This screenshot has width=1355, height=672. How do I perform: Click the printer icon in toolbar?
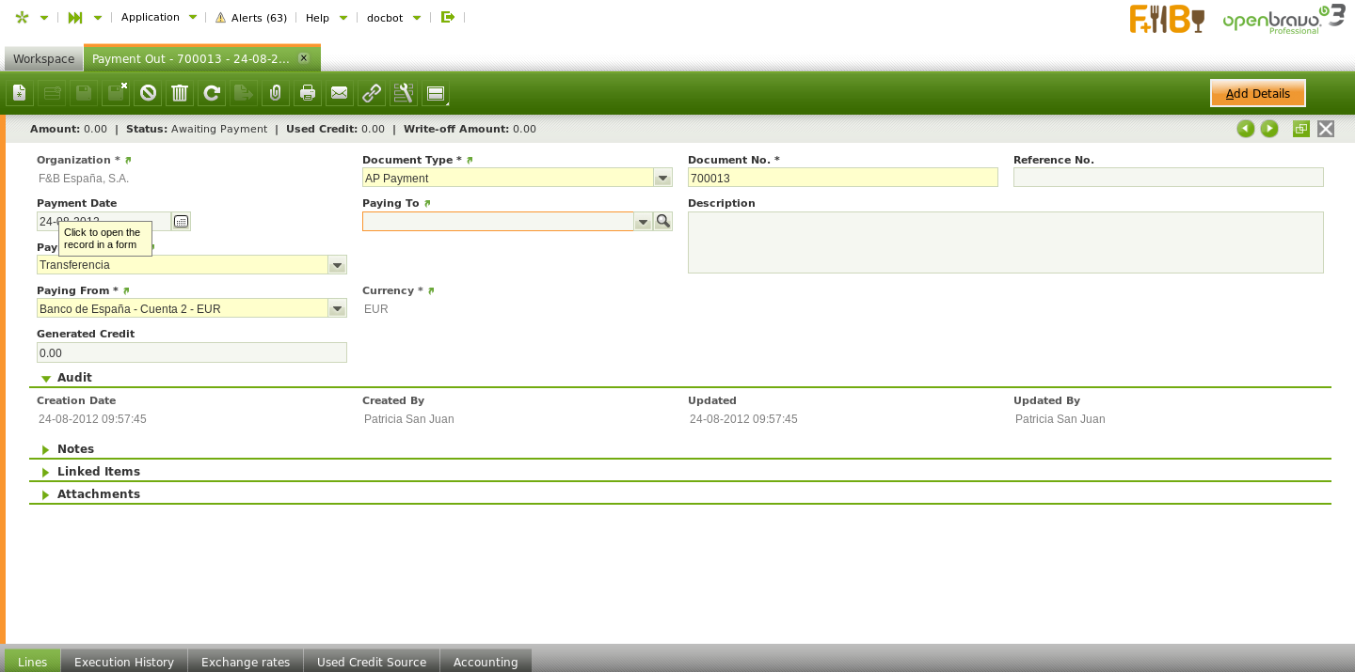[x=308, y=93]
